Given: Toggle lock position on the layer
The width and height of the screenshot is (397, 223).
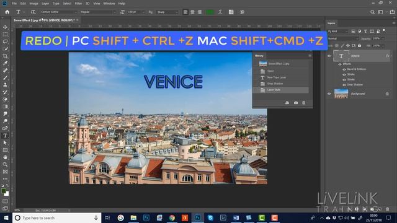Looking at the screenshot, I should (x=348, y=45).
